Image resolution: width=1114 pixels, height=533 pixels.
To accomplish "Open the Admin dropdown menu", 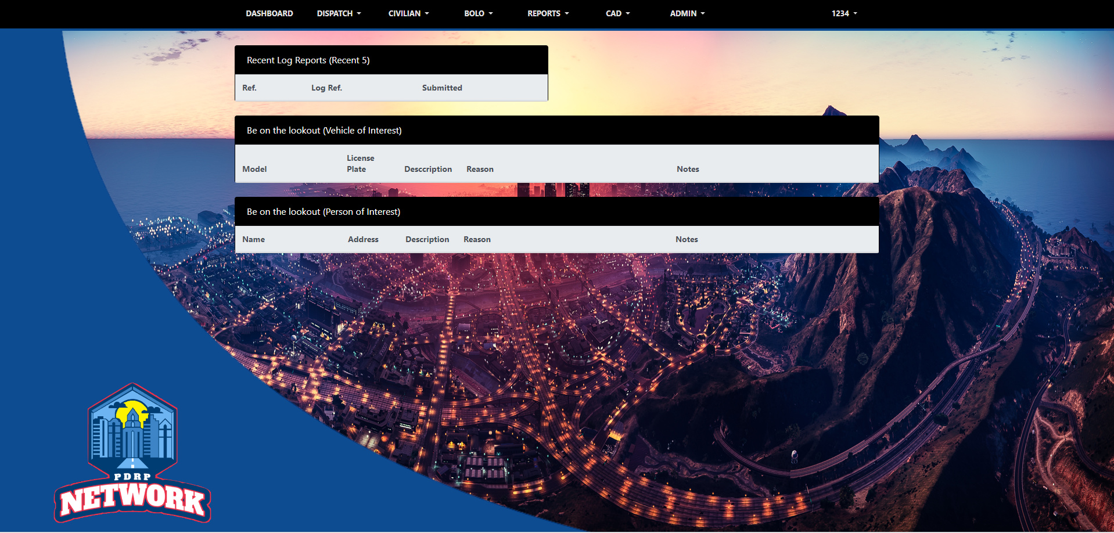I will tap(687, 13).
